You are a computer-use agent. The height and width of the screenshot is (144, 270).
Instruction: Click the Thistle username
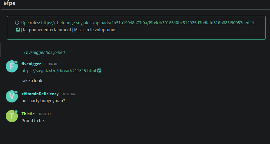point(28,114)
